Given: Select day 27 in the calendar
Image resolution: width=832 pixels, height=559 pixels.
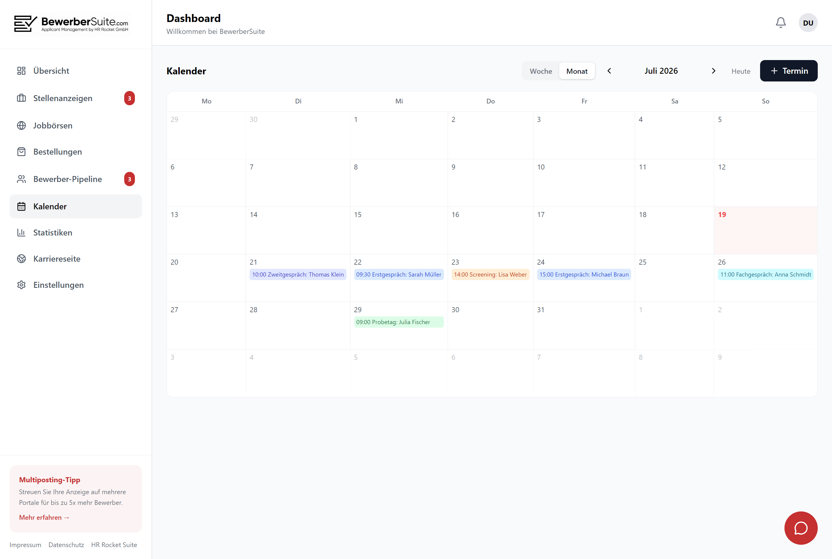Looking at the screenshot, I should pos(206,326).
